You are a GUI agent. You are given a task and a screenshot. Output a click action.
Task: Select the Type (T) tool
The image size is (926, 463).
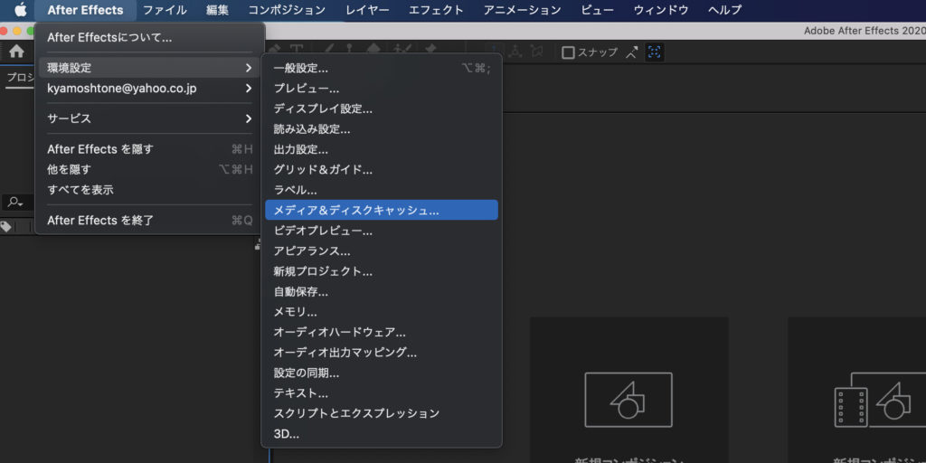click(297, 51)
